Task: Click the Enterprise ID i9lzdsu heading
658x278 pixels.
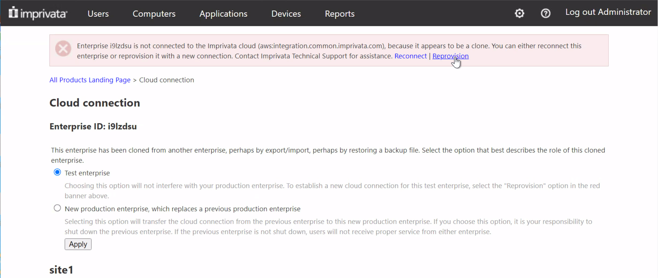Action: click(93, 126)
